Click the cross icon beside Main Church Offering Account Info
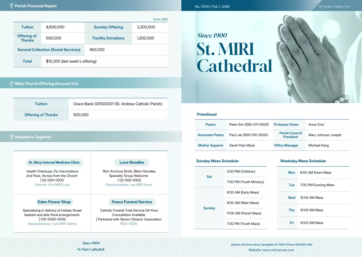The image size is (362, 257). (12, 84)
